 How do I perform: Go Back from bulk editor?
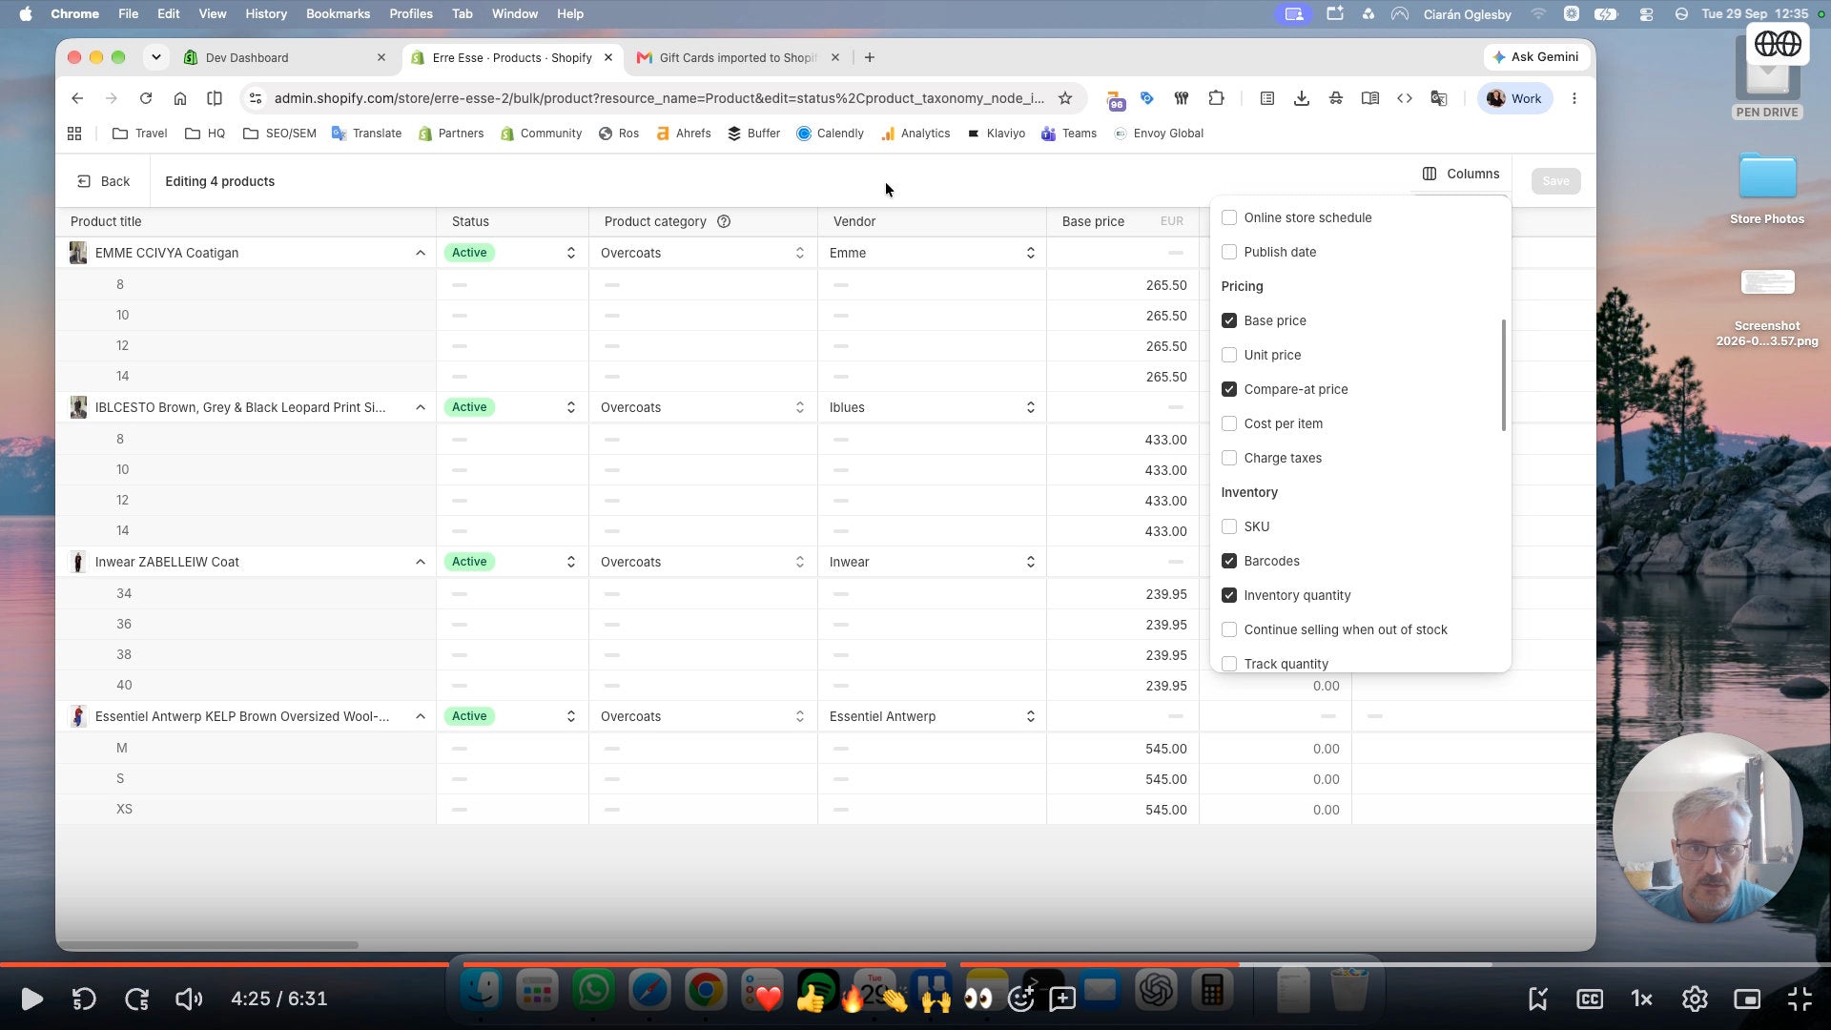point(103,181)
